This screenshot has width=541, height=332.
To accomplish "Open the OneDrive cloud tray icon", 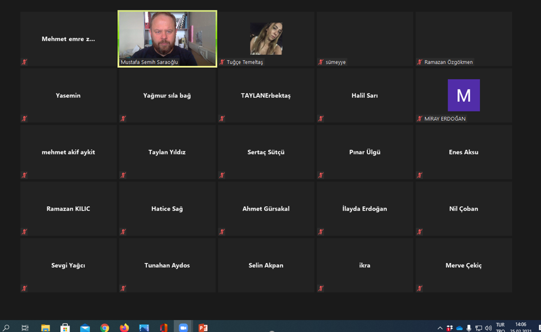I will pyautogui.click(x=459, y=328).
